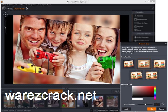
Task: Select the bottom-left rotation mode thumbnail
Action: coord(136,75)
